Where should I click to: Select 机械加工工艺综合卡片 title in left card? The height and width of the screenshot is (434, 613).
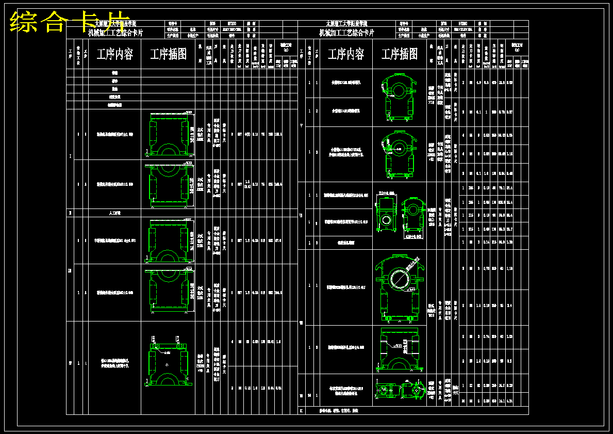click(115, 33)
